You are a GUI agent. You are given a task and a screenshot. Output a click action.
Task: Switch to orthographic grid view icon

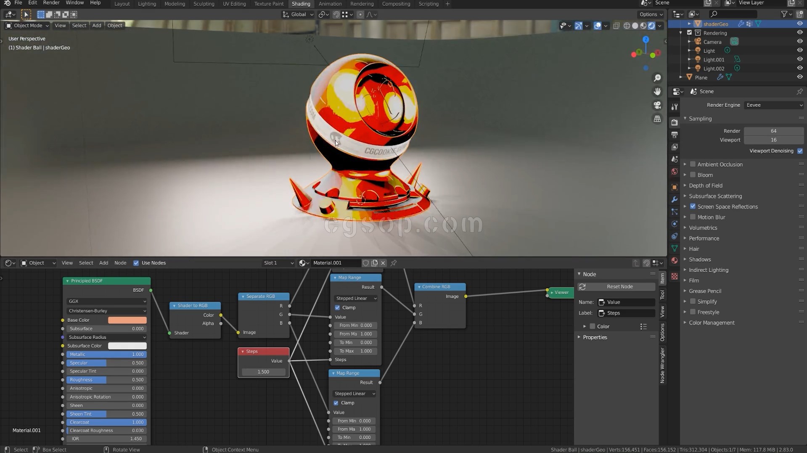pos(657,119)
